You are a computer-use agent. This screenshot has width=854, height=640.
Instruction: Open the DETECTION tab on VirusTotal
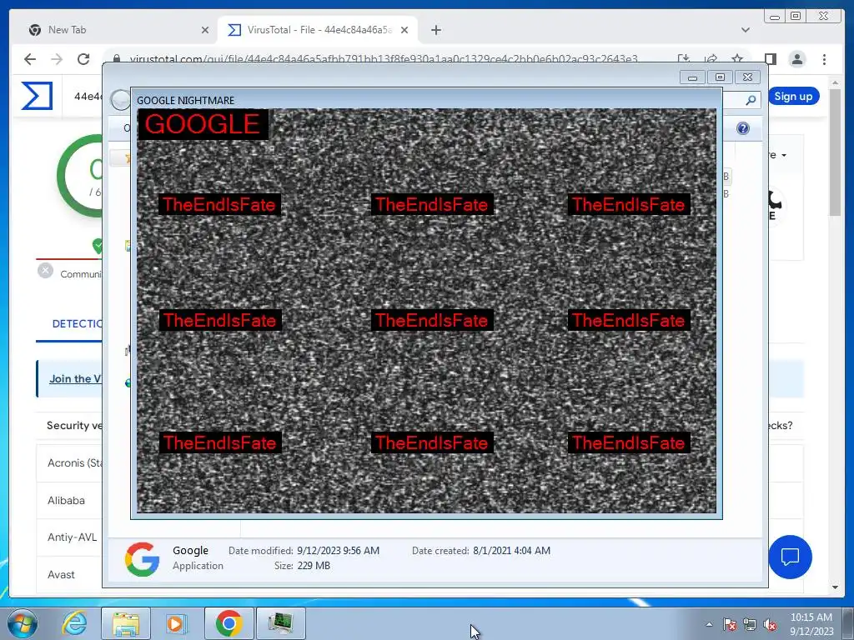click(77, 324)
